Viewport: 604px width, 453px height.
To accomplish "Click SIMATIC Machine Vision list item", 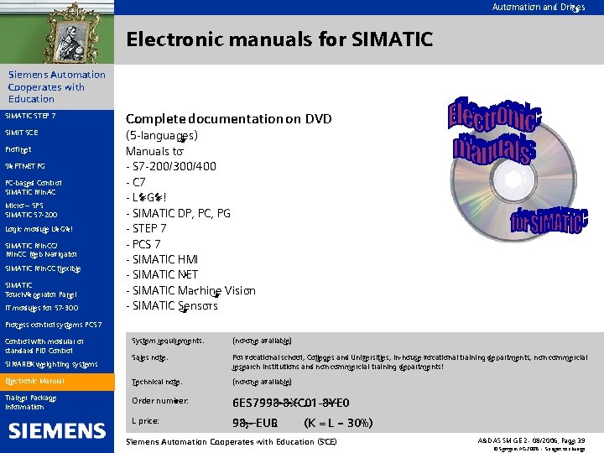I will pos(190,290).
